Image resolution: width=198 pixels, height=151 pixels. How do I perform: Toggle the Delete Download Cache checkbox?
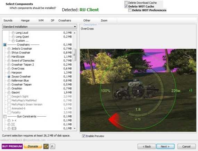126,3
